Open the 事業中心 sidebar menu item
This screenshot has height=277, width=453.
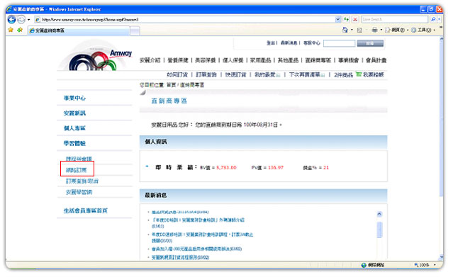74,98
